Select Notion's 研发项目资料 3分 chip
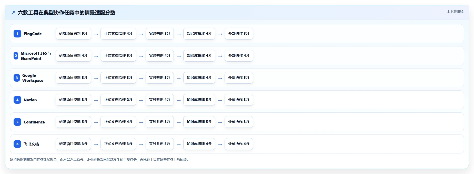This screenshot has width=474, height=174. coord(73,100)
